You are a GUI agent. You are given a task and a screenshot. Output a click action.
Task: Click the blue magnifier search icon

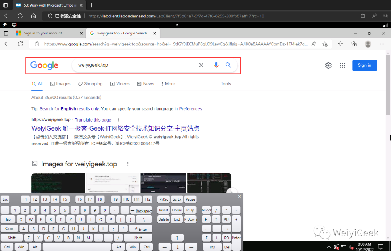coord(228,65)
